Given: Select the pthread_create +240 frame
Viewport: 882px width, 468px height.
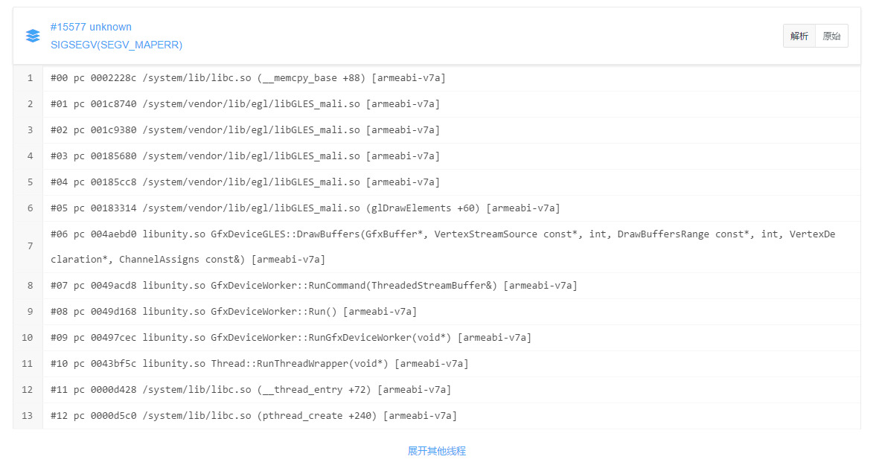Looking at the screenshot, I should pos(253,416).
